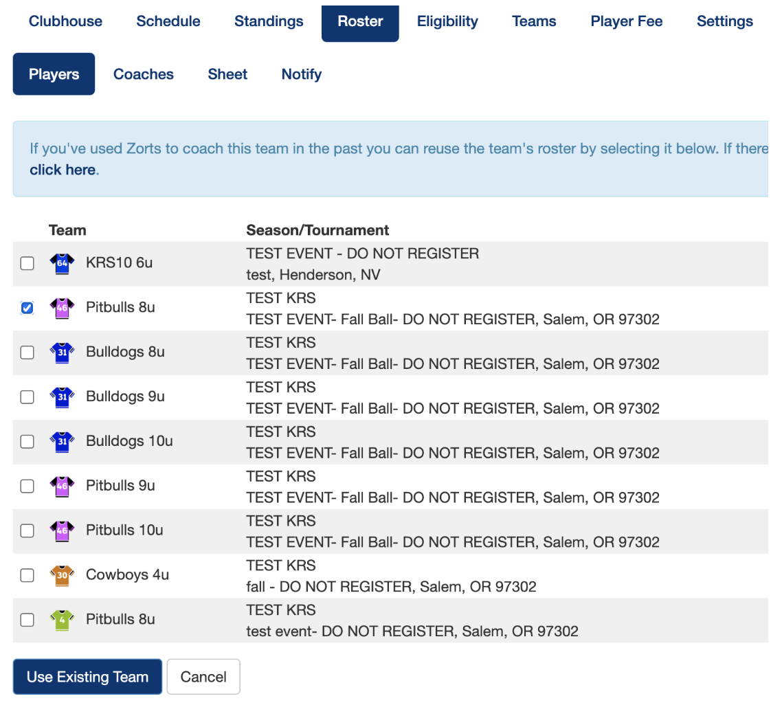Click the green number 4 Pitbulls jersey icon
This screenshot has width=771, height=705.
click(62, 620)
